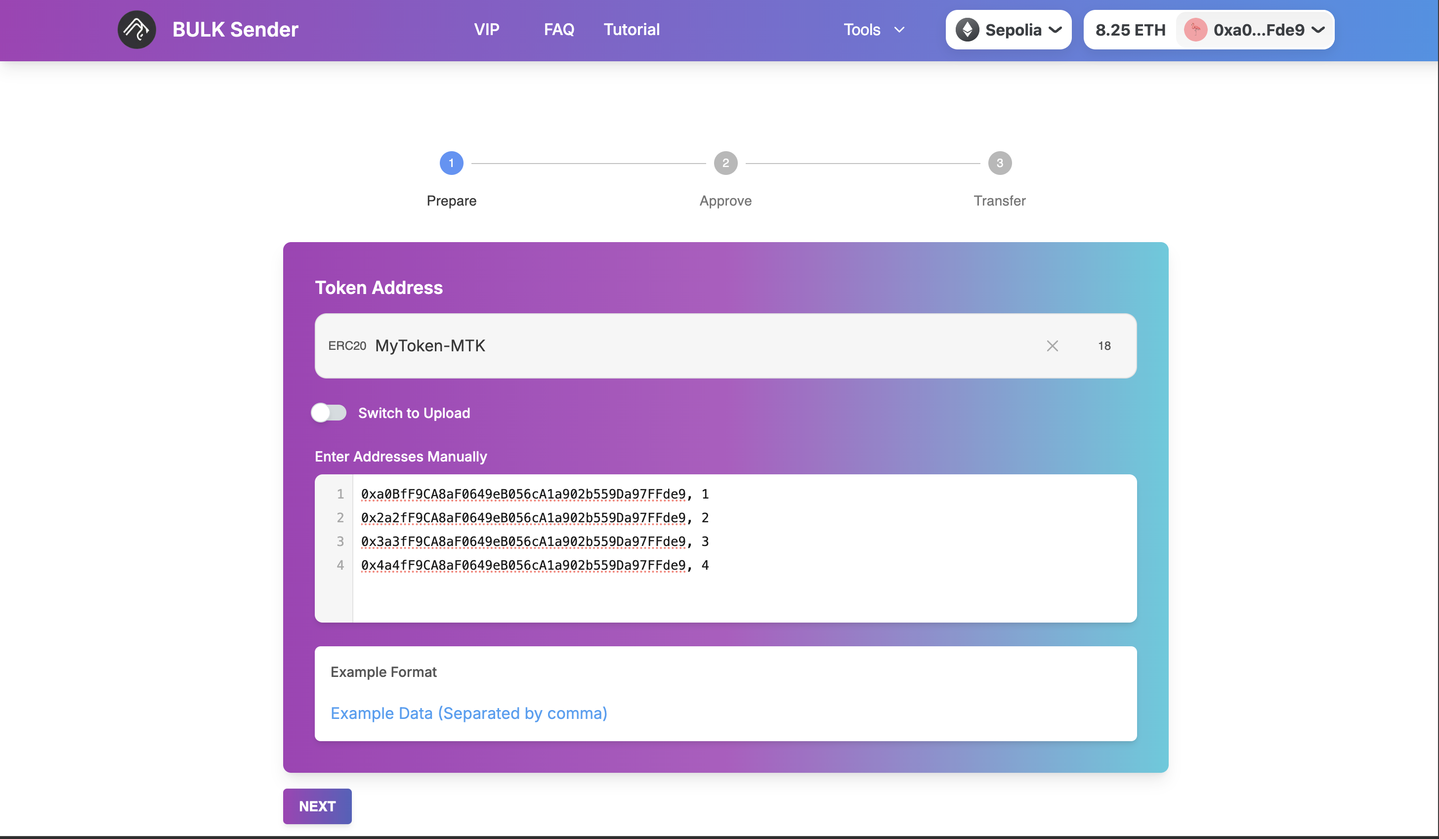1439x839 pixels.
Task: Open the FAQ section
Action: point(558,29)
